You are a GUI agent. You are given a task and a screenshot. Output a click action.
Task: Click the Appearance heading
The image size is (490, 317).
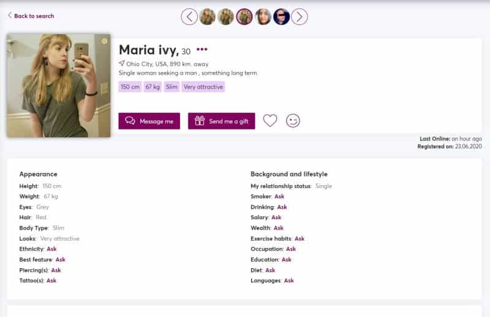[x=38, y=174]
